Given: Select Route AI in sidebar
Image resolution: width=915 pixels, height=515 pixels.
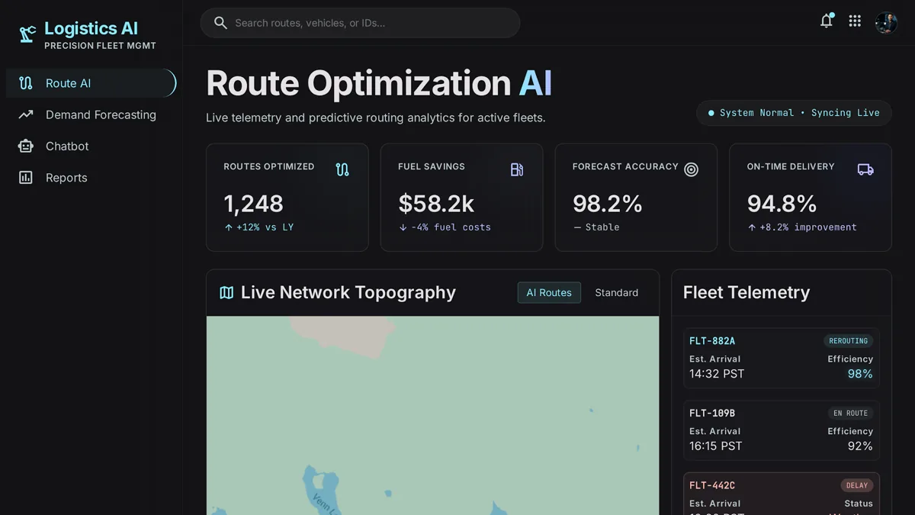Looking at the screenshot, I should (91, 83).
